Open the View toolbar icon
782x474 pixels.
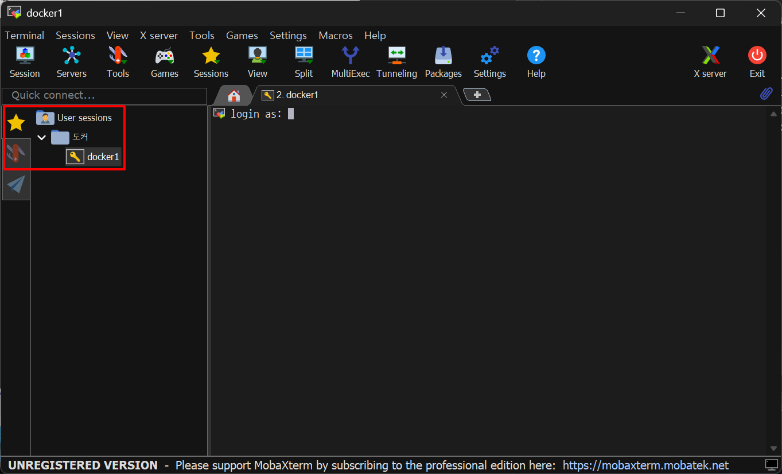(x=258, y=62)
